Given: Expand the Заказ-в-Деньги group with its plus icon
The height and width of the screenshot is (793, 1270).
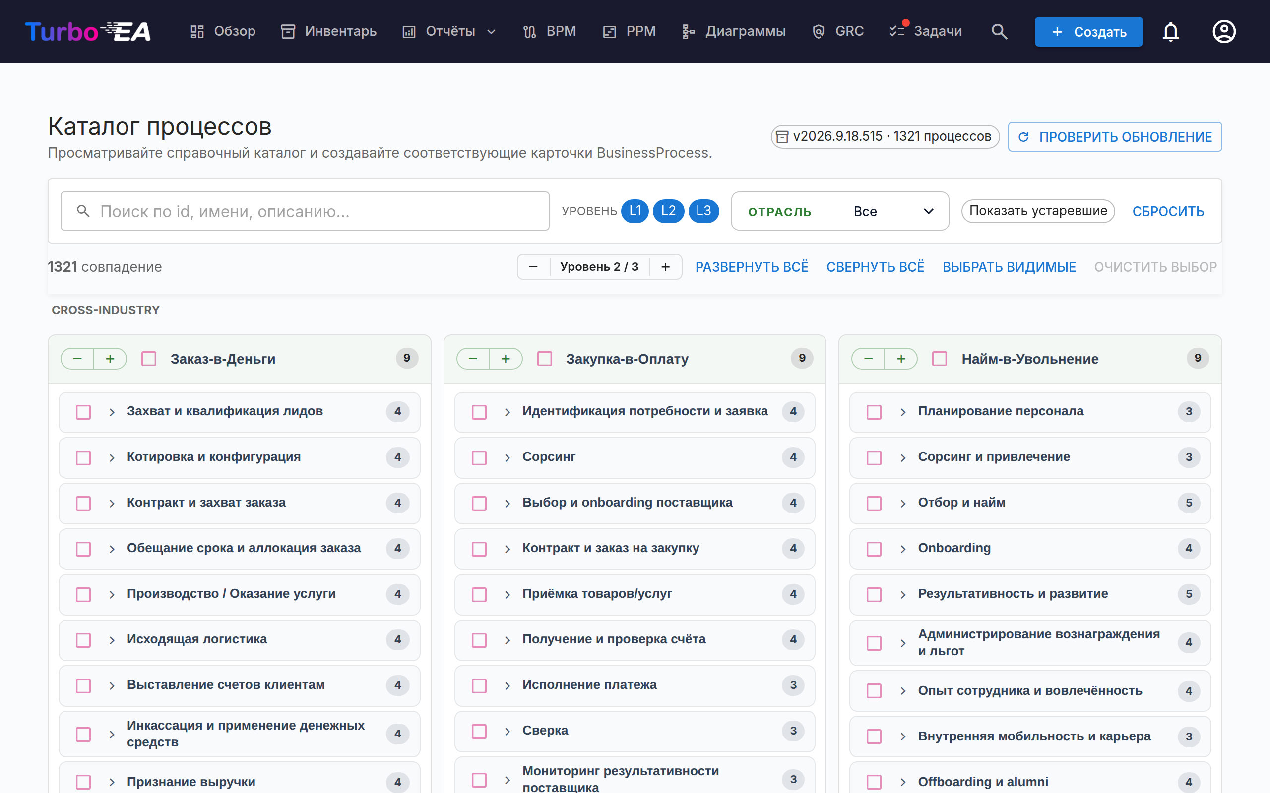Looking at the screenshot, I should [x=110, y=359].
